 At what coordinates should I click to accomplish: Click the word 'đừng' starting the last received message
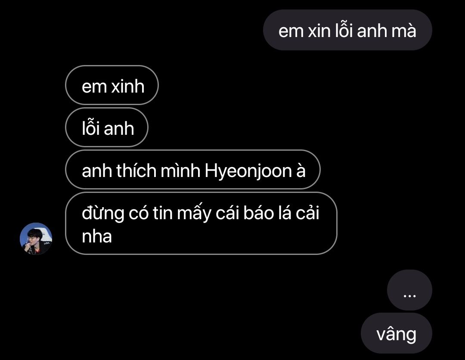(x=103, y=214)
